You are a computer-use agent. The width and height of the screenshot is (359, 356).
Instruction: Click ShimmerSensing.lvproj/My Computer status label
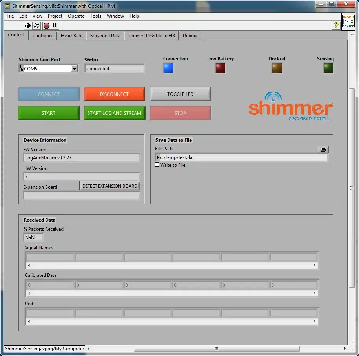point(44,349)
